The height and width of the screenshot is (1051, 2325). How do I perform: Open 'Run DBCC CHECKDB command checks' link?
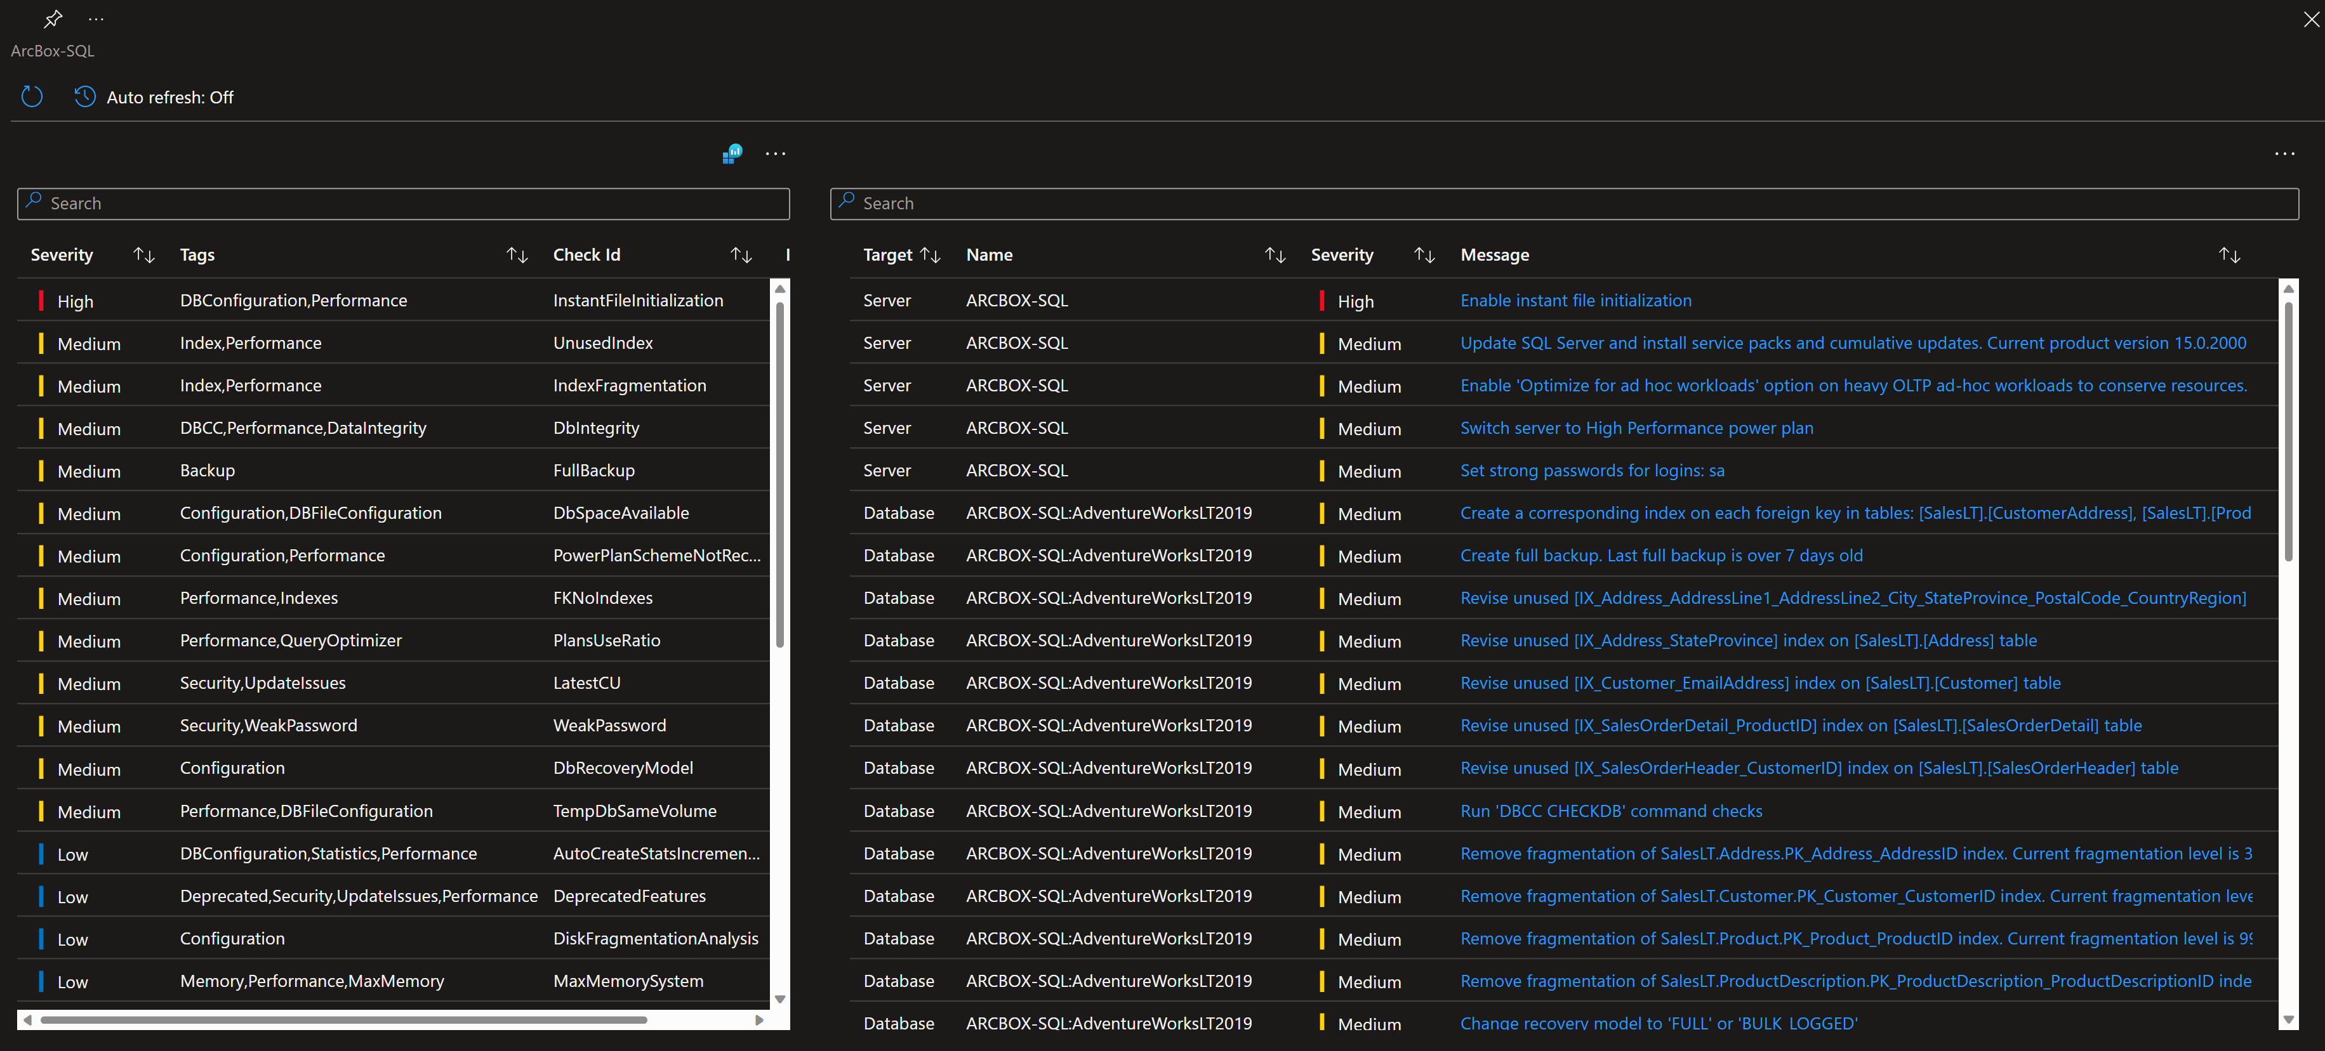click(1611, 811)
